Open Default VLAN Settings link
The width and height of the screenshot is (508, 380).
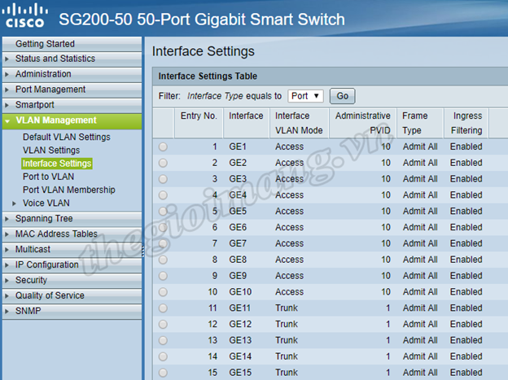pyautogui.click(x=67, y=137)
